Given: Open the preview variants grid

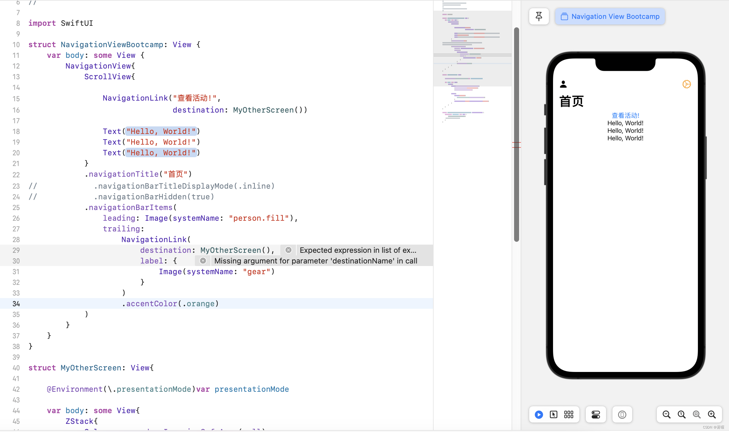Looking at the screenshot, I should coord(569,414).
